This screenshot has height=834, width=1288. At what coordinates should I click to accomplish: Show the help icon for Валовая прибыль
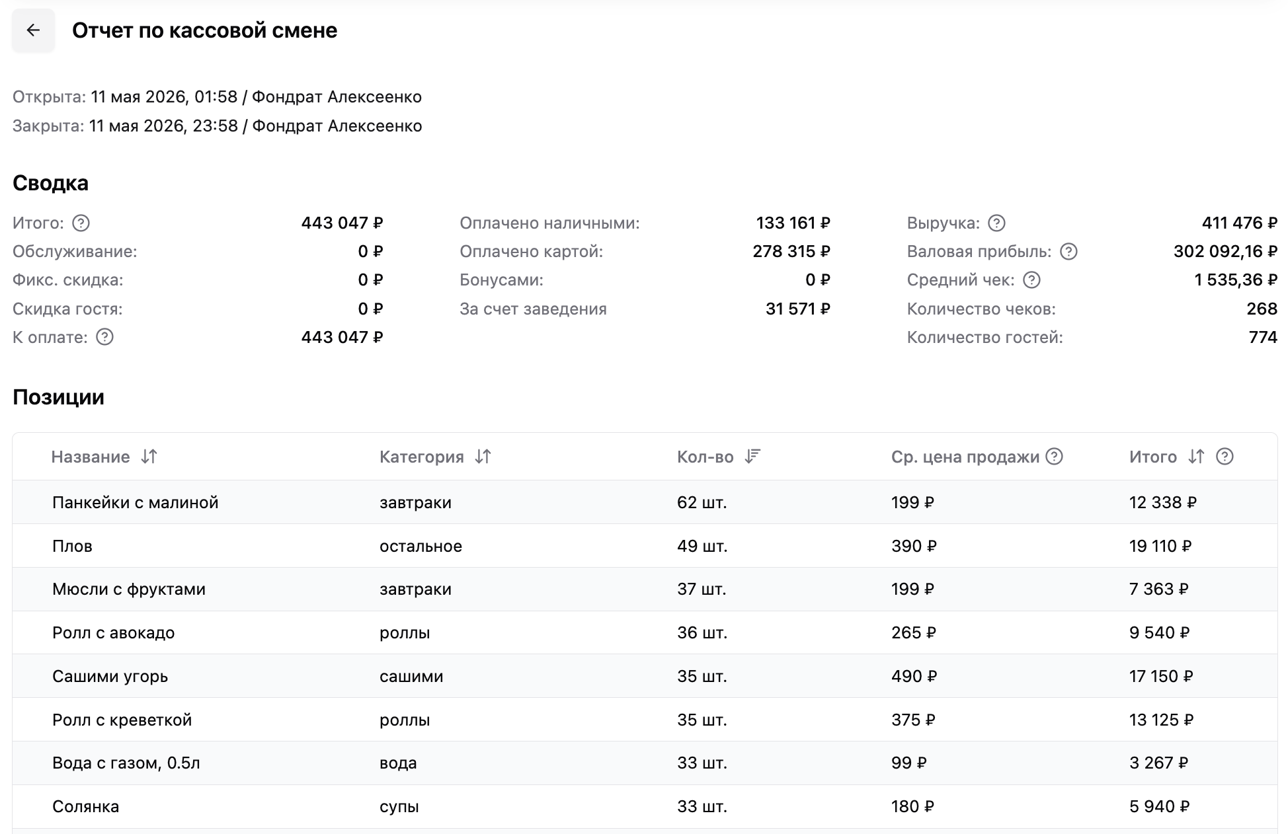point(1068,252)
